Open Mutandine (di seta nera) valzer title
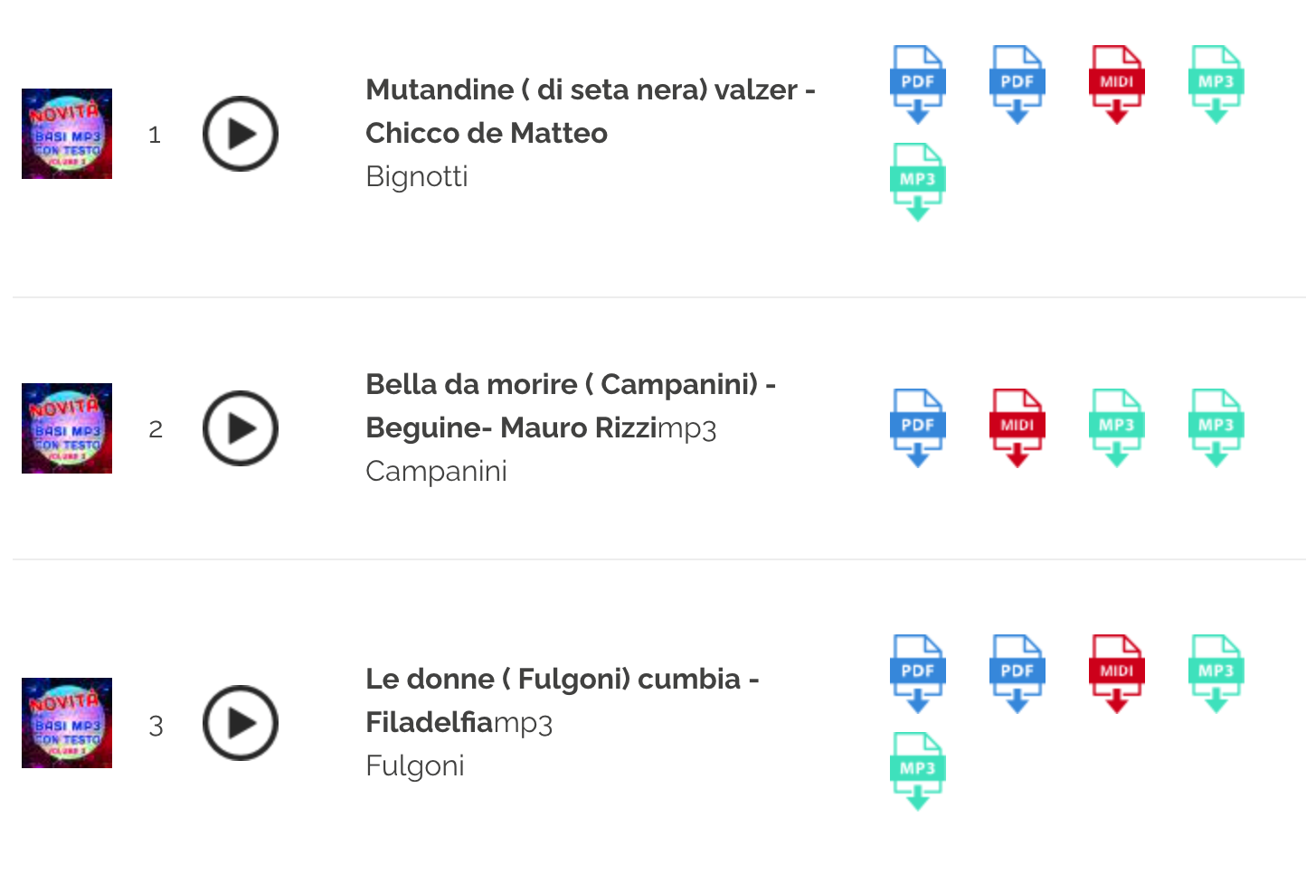The height and width of the screenshot is (873, 1306). coord(590,90)
